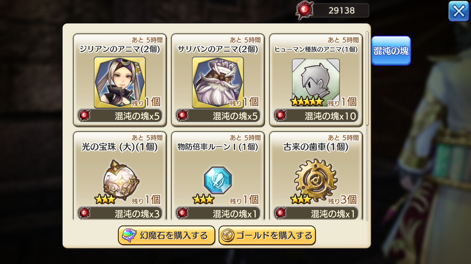Click the rainbow 幻魔石 stone icon
This screenshot has width=471, height=264.
[129, 235]
